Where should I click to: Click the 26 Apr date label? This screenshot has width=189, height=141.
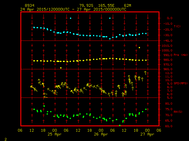click(101, 134)
